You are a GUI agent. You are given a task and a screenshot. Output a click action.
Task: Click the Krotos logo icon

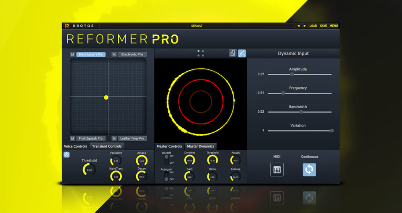[67, 26]
